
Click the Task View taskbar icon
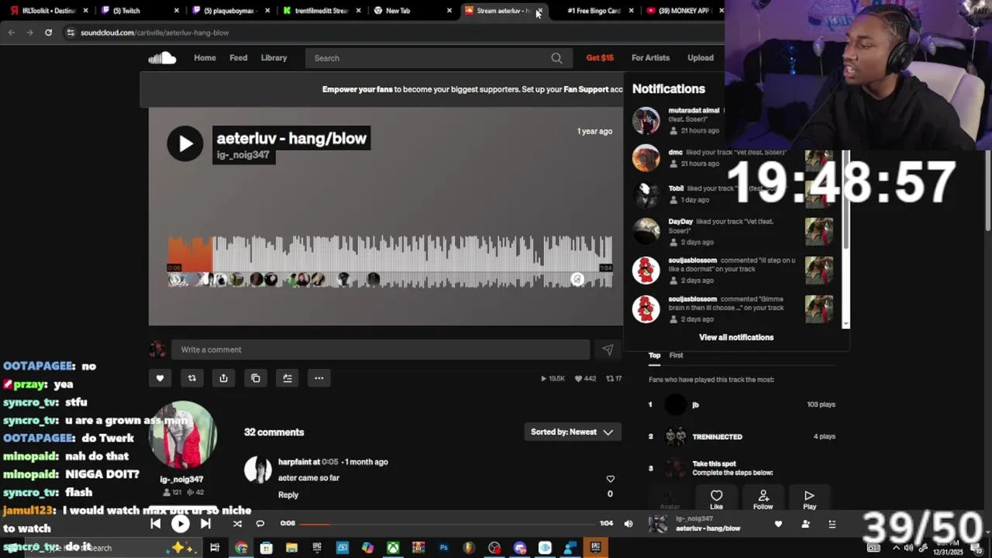pos(215,548)
